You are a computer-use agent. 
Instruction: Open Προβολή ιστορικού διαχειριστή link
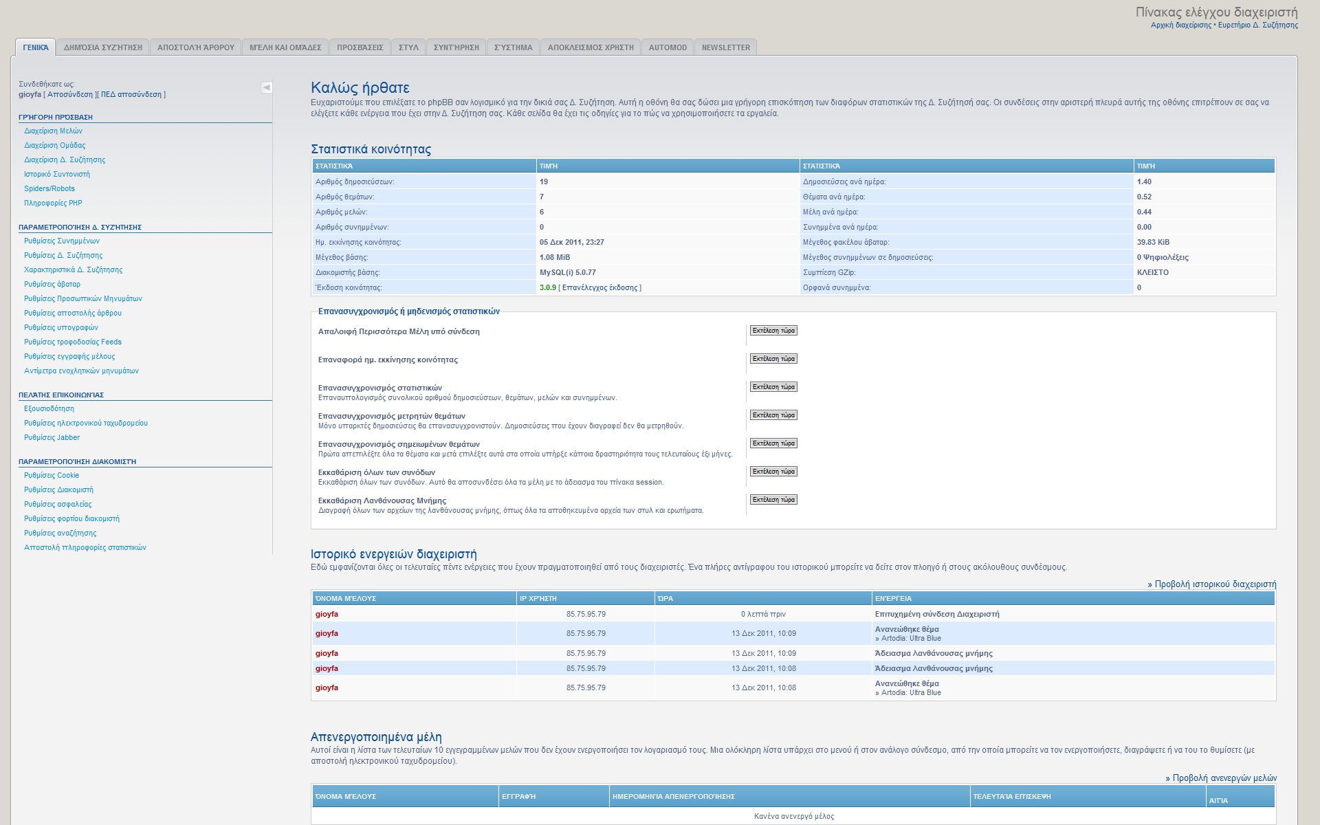coord(1215,584)
